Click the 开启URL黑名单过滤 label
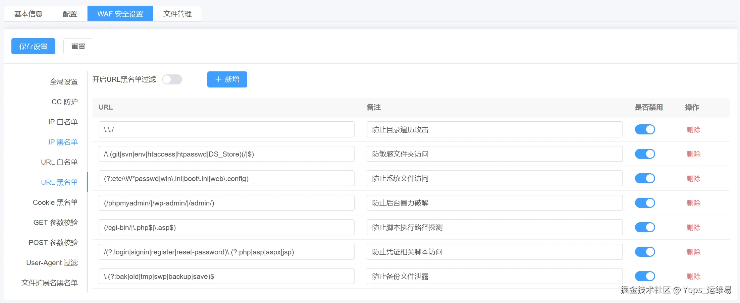The image size is (740, 303). pyautogui.click(x=124, y=79)
